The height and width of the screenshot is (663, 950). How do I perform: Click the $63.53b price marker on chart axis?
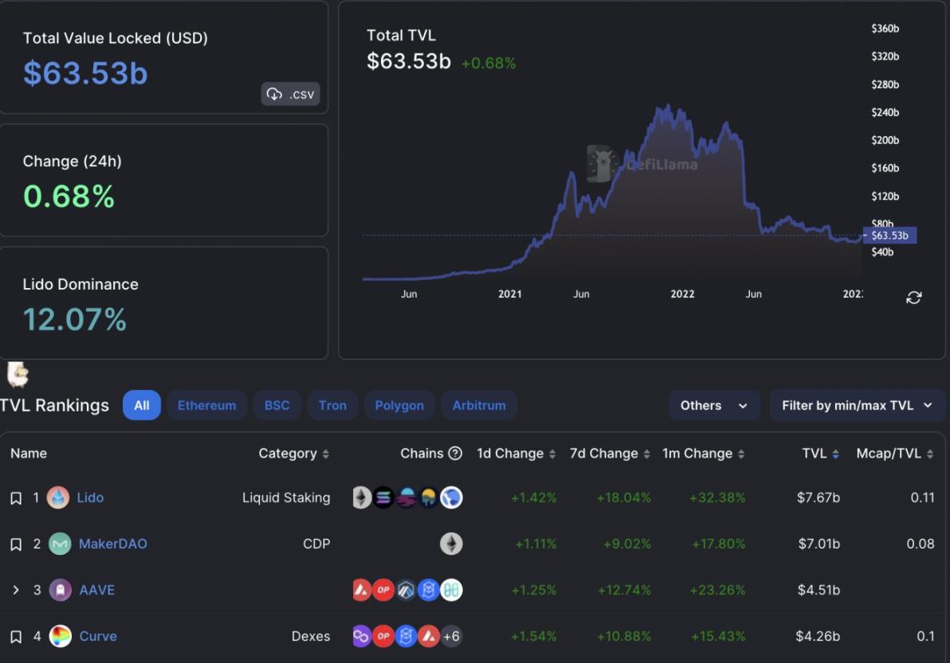click(889, 236)
